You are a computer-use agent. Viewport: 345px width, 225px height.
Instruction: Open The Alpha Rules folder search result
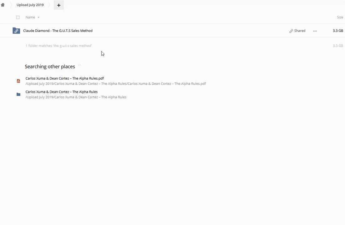click(62, 92)
